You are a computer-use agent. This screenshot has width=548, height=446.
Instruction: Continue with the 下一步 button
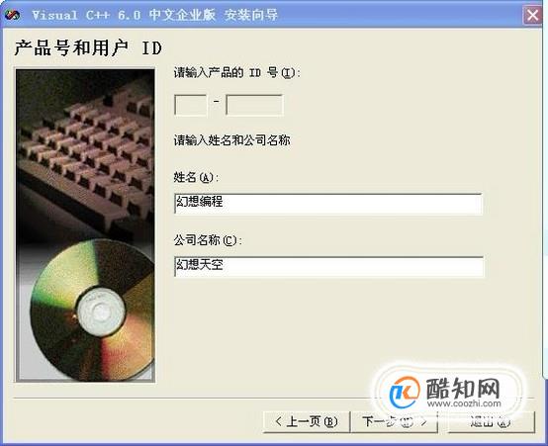tap(395, 422)
